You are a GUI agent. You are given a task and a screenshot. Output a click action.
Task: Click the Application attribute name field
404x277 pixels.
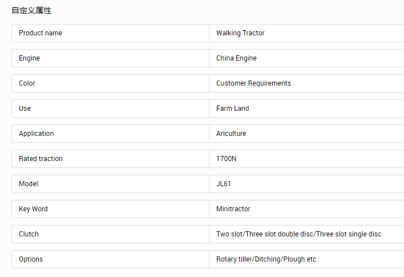[x=110, y=134]
